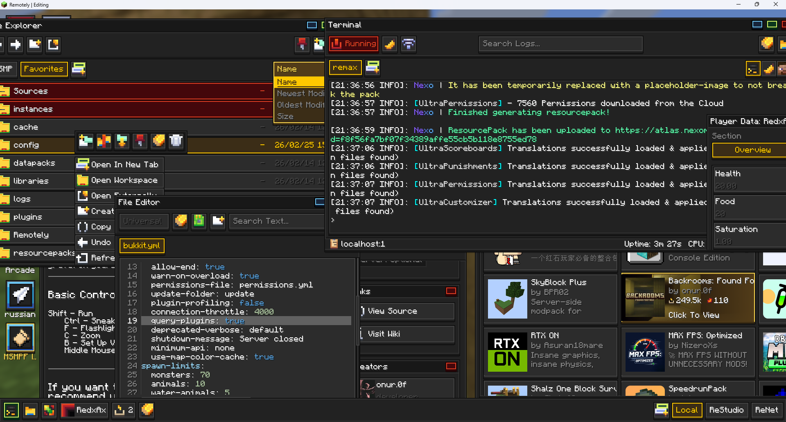This screenshot has width=786, height=422.
Task: Switch to the ReNet tab
Action: tap(766, 410)
